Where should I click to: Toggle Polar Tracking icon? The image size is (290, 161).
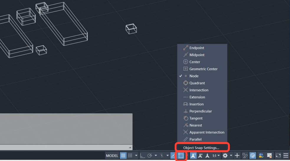point(150,156)
